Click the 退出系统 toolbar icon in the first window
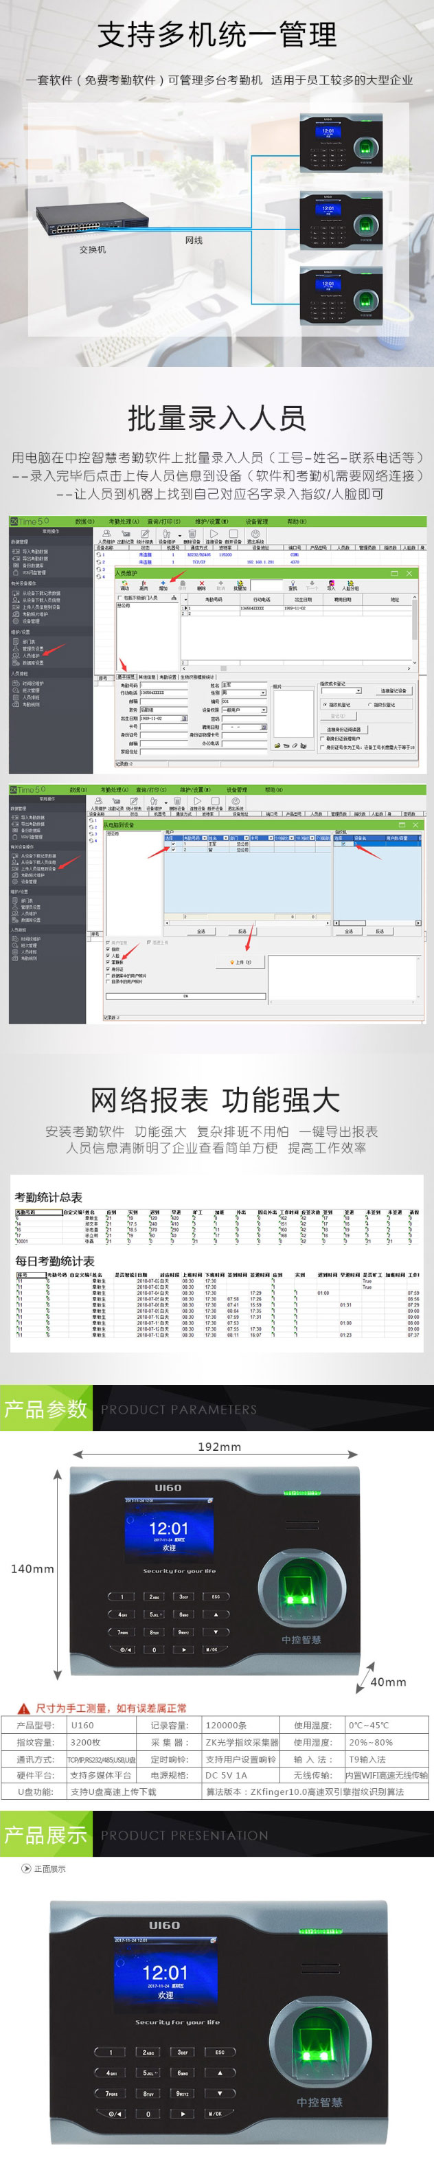Image resolution: width=434 pixels, height=2168 pixels. 255,536
